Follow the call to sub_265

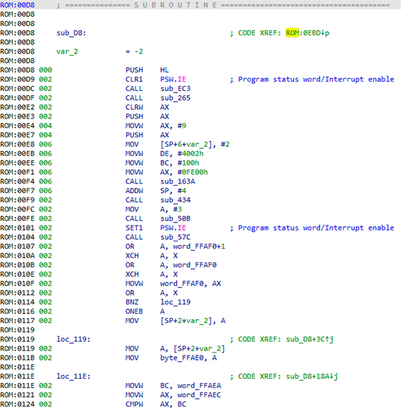(176, 98)
